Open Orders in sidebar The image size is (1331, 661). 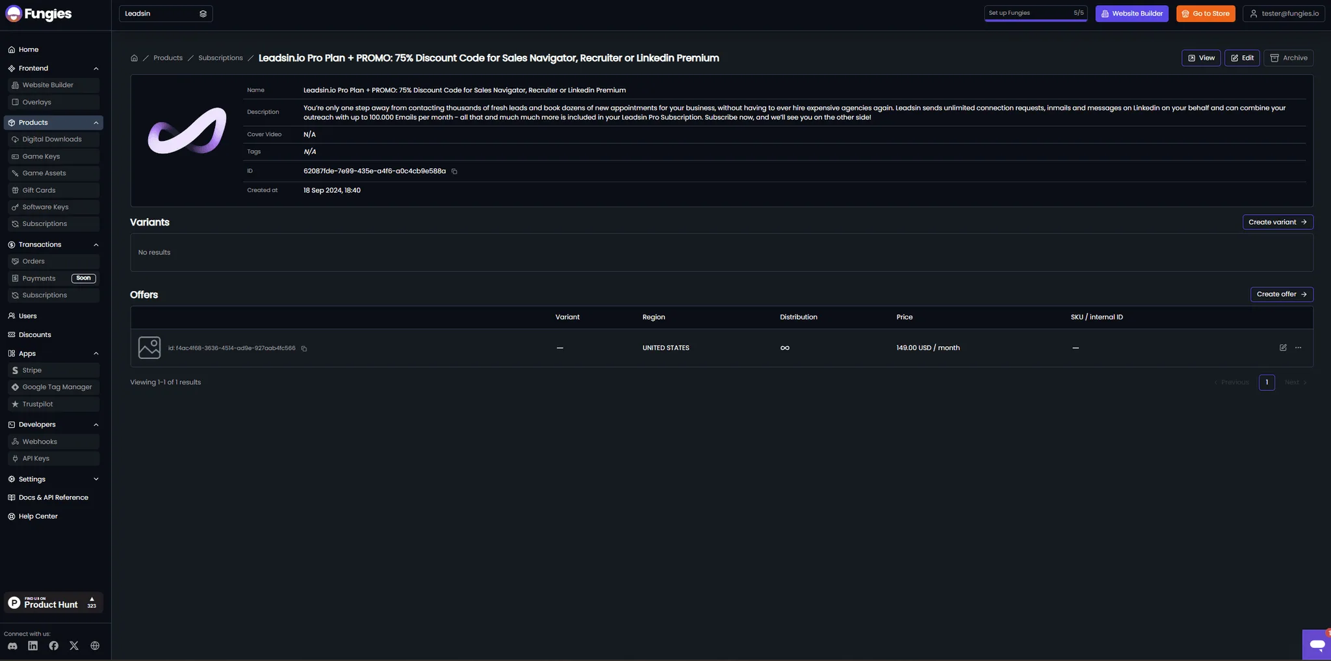click(x=54, y=261)
